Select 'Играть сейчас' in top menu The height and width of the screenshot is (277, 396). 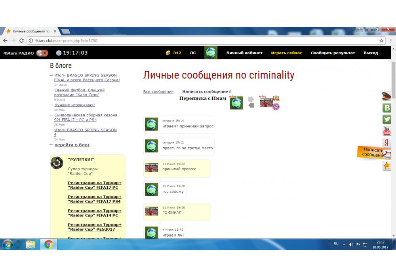click(286, 53)
